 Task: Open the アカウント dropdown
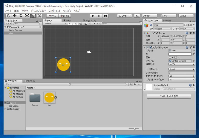(x=150, y=16)
